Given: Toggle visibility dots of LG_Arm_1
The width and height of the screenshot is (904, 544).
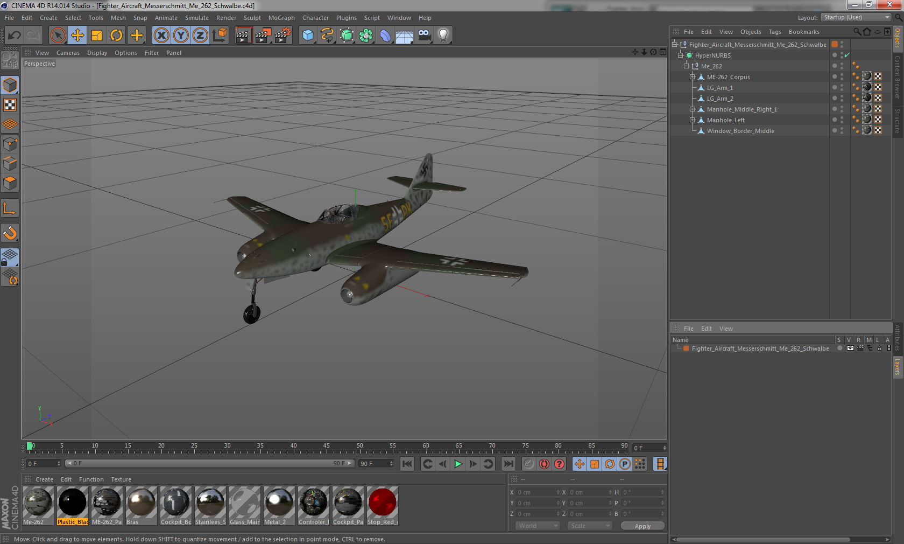Looking at the screenshot, I should click(842, 87).
